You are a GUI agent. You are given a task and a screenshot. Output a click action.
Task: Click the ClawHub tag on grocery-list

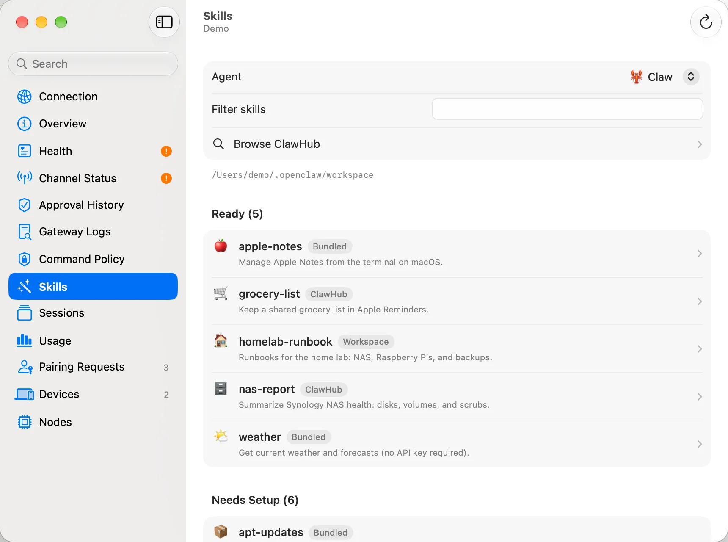[329, 294]
